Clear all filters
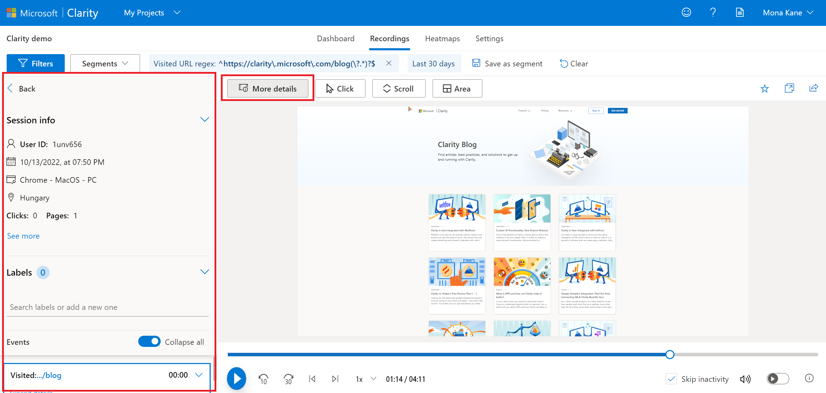 pyautogui.click(x=574, y=64)
